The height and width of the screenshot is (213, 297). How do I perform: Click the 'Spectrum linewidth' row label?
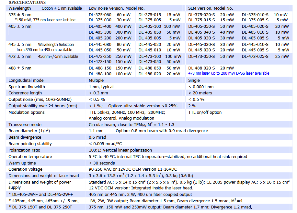27,87
